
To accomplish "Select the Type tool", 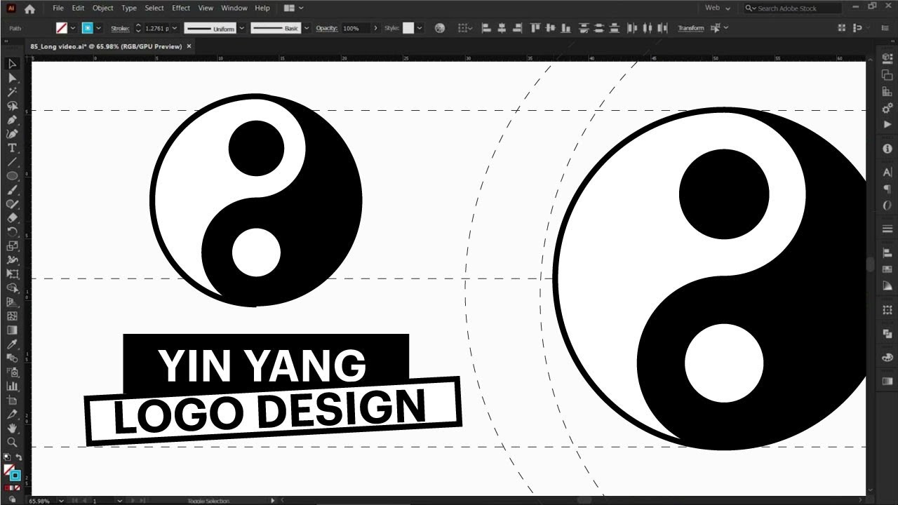I will click(12, 148).
